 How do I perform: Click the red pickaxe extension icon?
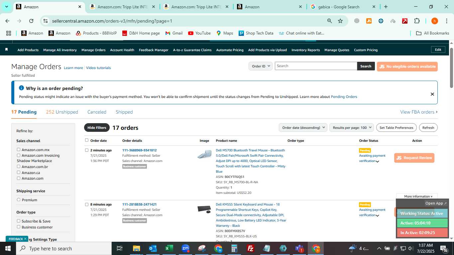[404, 21]
